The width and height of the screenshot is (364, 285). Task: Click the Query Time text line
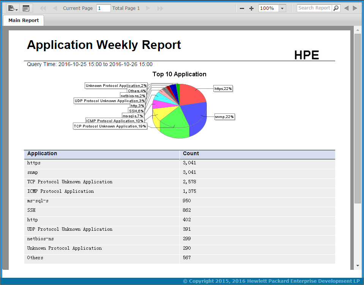pyautogui.click(x=90, y=64)
